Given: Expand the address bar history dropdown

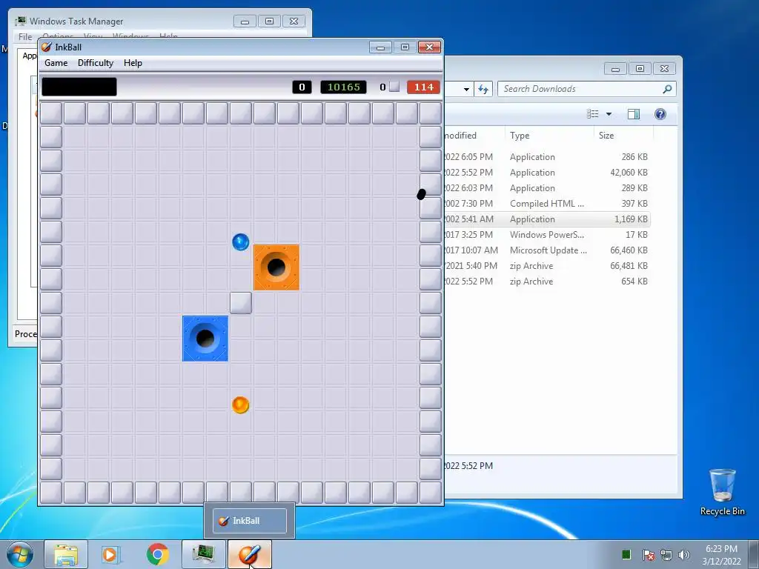Looking at the screenshot, I should (466, 89).
